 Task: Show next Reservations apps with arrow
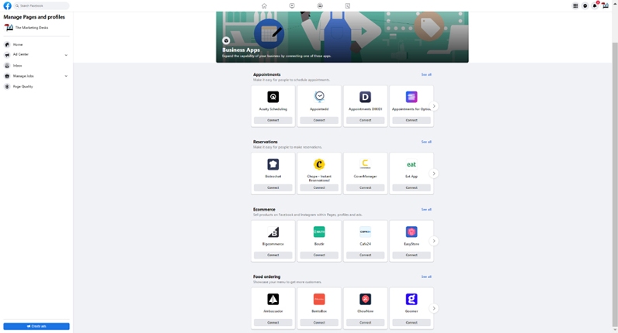point(434,173)
